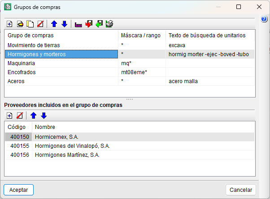Edit the selected purchase group
Screen dimensions: 270x199
(20, 24)
